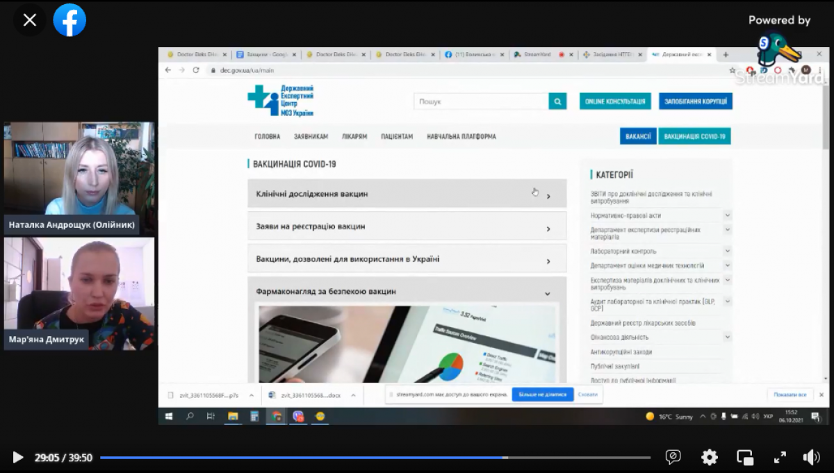Seek on the video progress bar
Screen dimensions: 834x473
(375, 458)
